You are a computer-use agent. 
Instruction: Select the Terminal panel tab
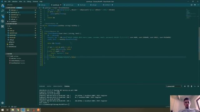tap(67, 86)
